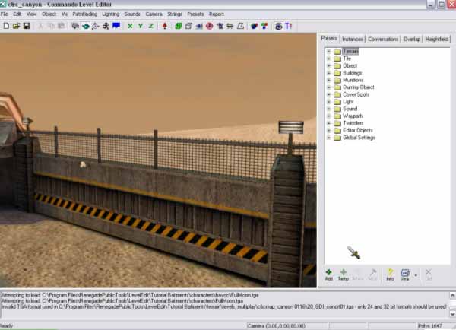Click the red-green-blue color blocks icon
Image resolution: width=456 pixels, height=330 pixels.
[264, 26]
